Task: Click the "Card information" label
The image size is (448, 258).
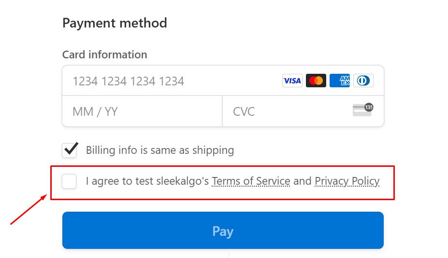Action: 104,54
